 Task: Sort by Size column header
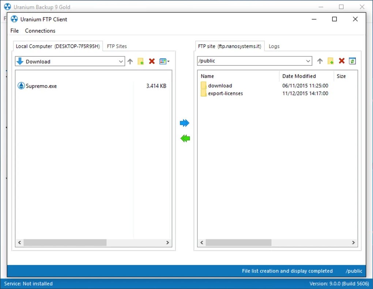tap(346, 76)
